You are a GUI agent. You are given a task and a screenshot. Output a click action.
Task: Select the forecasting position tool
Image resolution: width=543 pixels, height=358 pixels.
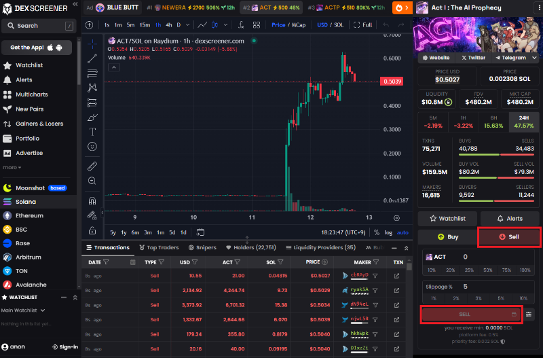tap(92, 103)
